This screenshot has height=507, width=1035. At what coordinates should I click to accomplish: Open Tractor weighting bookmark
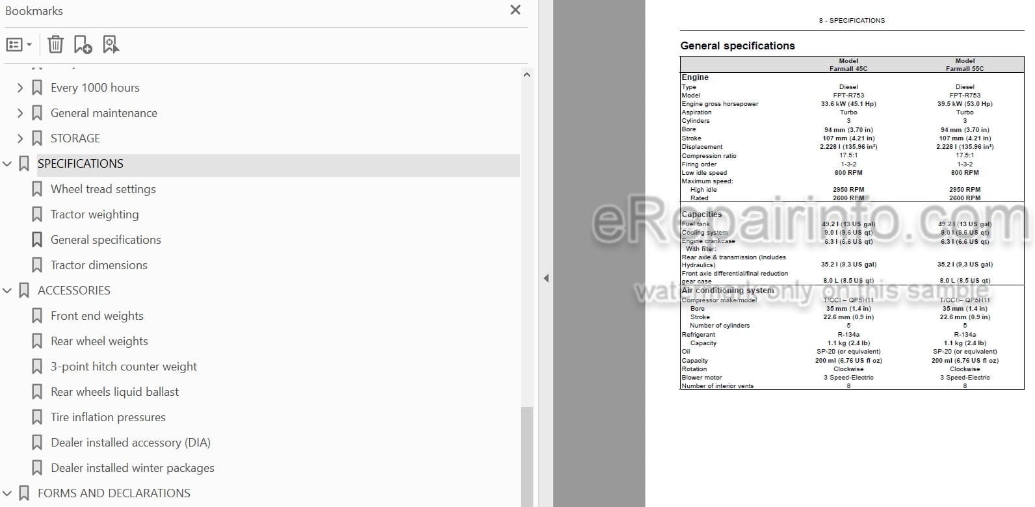(x=95, y=214)
